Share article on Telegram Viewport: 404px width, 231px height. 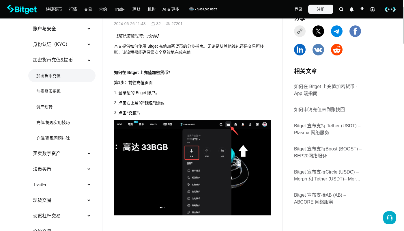pyautogui.click(x=337, y=31)
